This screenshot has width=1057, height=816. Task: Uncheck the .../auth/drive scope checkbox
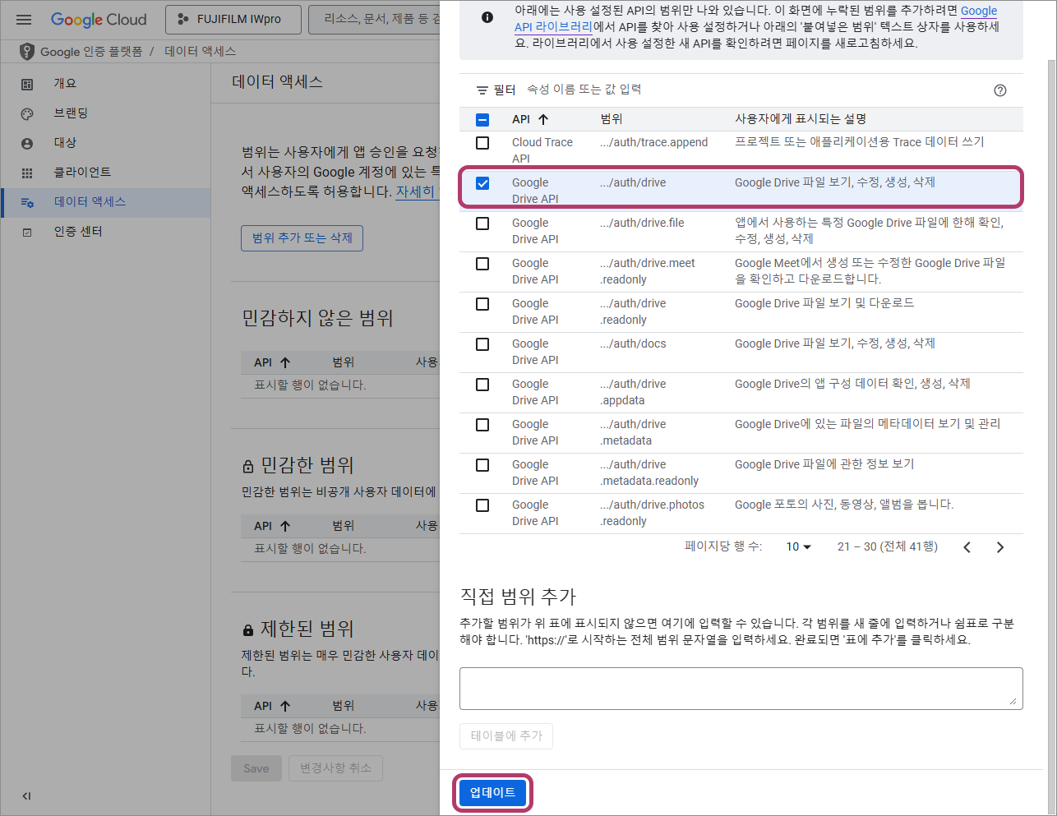point(482,183)
